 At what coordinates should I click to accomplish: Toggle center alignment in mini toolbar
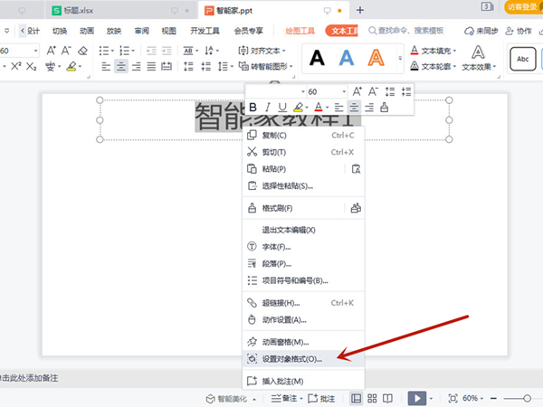pyautogui.click(x=355, y=108)
